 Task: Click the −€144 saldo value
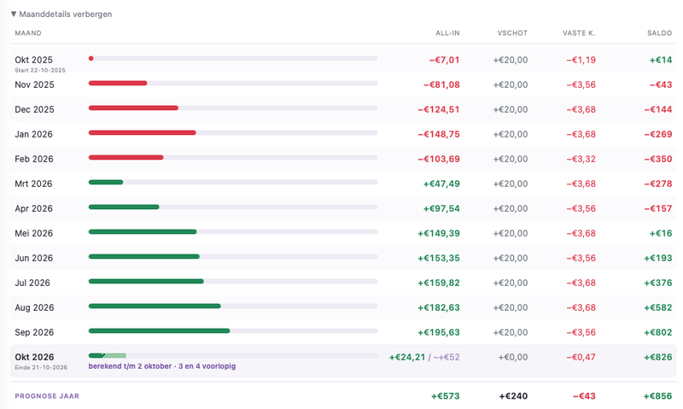[658, 110]
